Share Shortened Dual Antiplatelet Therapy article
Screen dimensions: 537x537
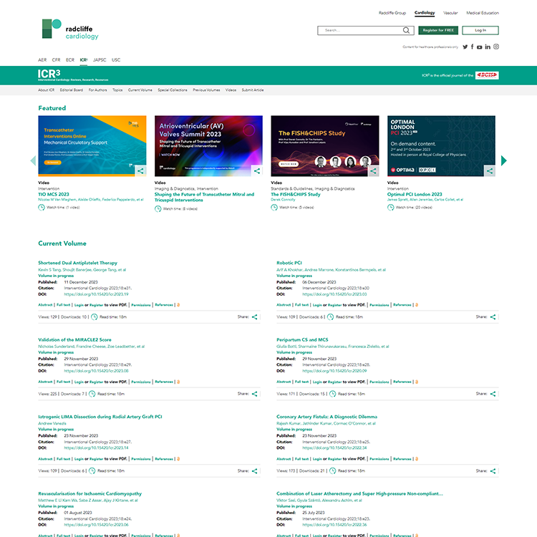254,316
